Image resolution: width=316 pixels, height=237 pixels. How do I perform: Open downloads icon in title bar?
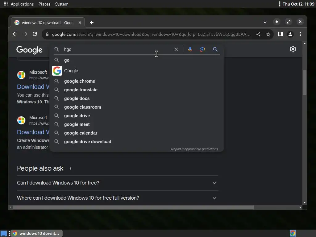277,22
